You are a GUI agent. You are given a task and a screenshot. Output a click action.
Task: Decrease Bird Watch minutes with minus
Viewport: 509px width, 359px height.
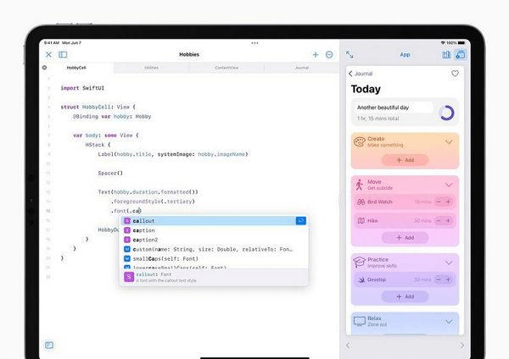tap(439, 202)
